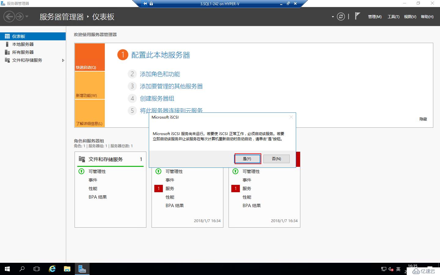Click the forward navigation arrow
Screen dimensions: 440x275
[x=20, y=16]
